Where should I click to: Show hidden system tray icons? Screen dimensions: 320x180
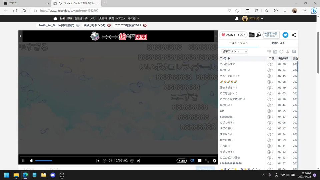tap(263, 175)
